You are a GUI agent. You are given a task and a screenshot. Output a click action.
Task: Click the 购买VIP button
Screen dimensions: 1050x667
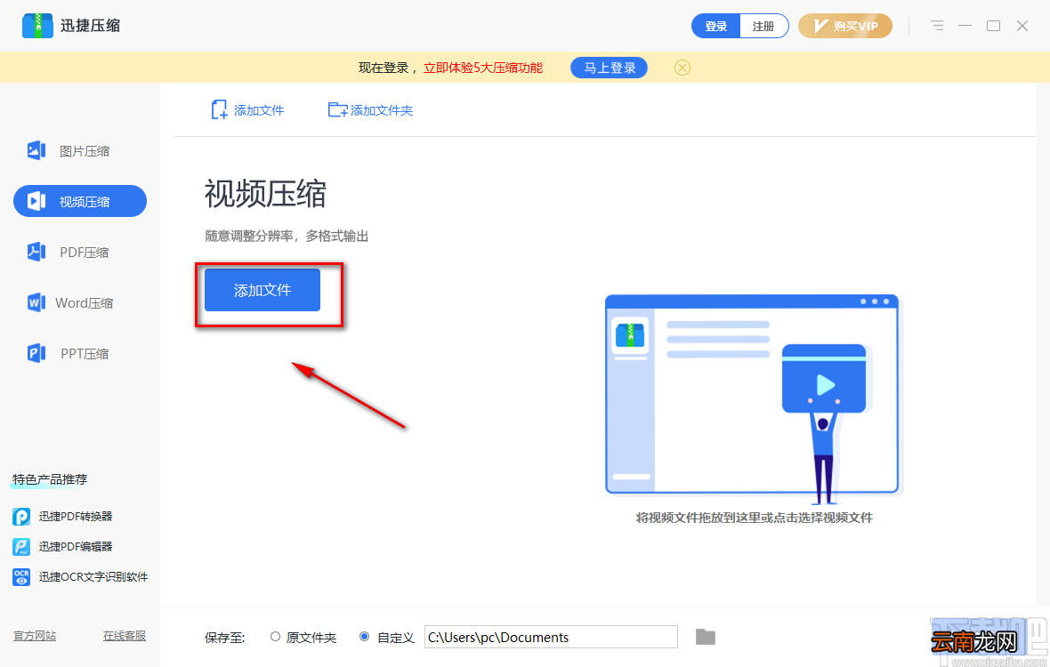tap(845, 26)
